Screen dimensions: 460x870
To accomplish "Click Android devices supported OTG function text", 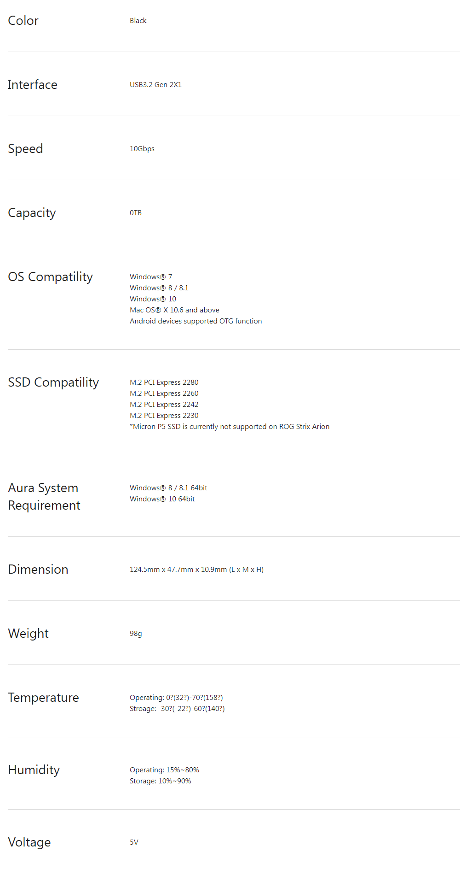I will pos(195,321).
